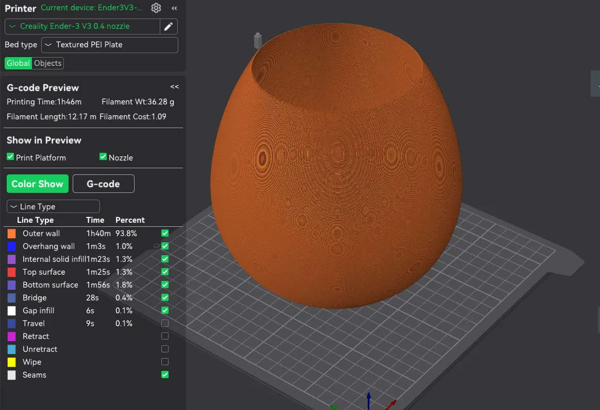This screenshot has width=600, height=410.
Task: Click the Seams color swatch
Action: tap(12, 375)
